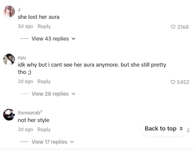
Task: Click the Back to top button
Action: (x=164, y=129)
